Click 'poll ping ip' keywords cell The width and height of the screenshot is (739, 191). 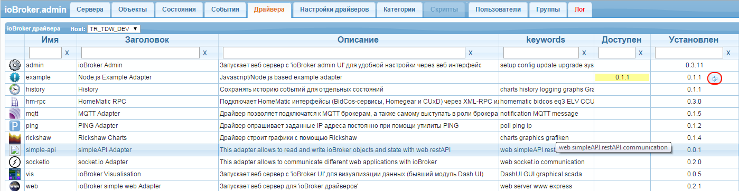tap(546, 126)
